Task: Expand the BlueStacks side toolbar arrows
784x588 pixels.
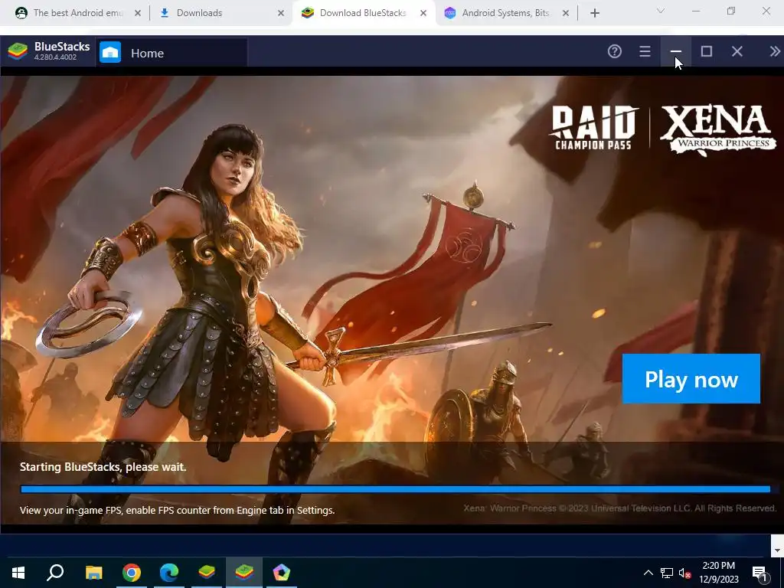Action: [x=775, y=51]
